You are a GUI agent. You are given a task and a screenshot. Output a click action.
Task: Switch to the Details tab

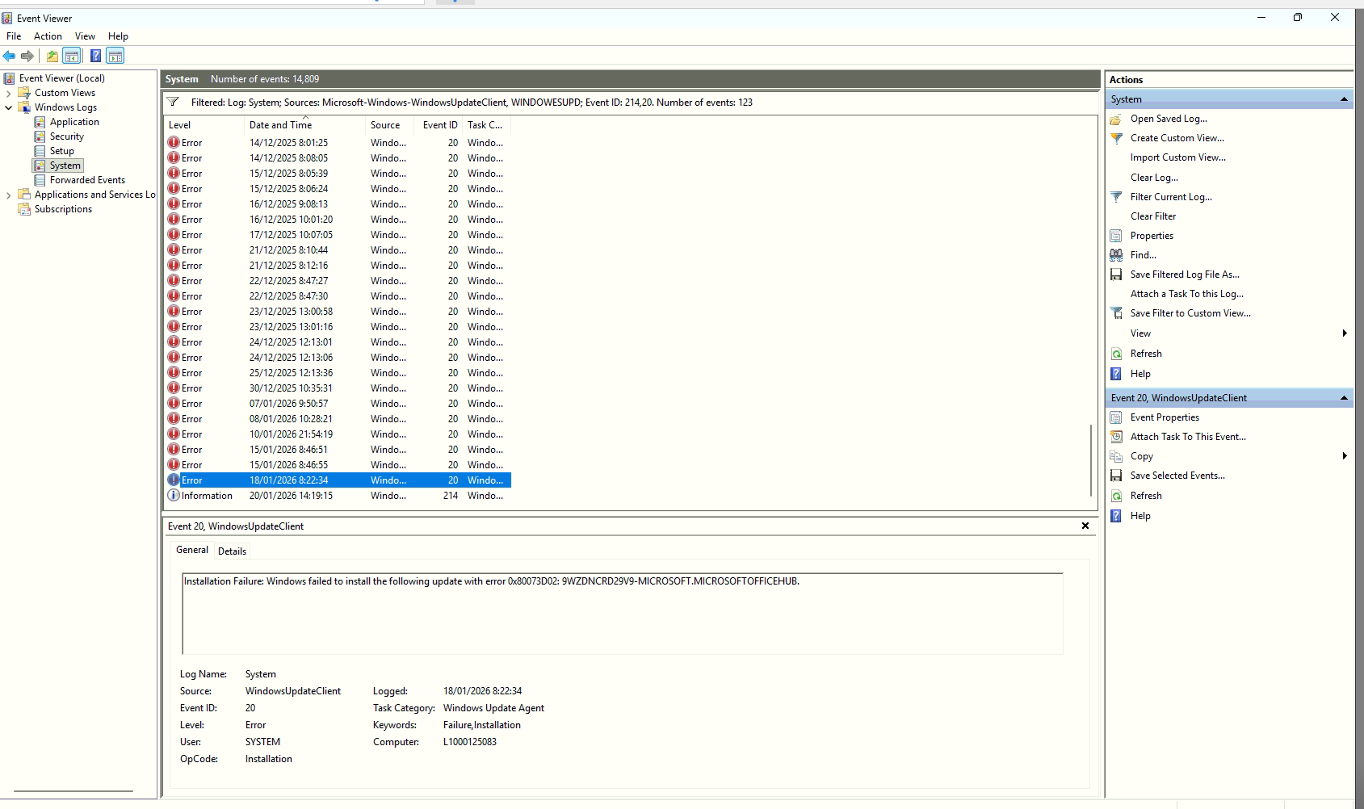tap(232, 551)
